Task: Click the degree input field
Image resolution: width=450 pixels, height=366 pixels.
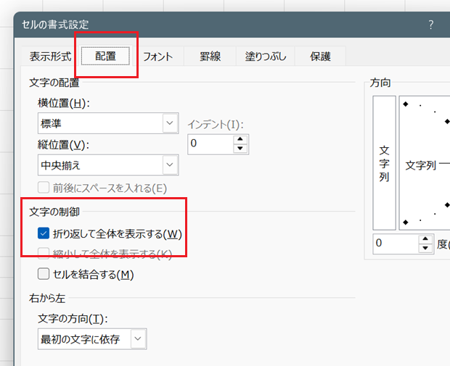Action: tap(396, 244)
